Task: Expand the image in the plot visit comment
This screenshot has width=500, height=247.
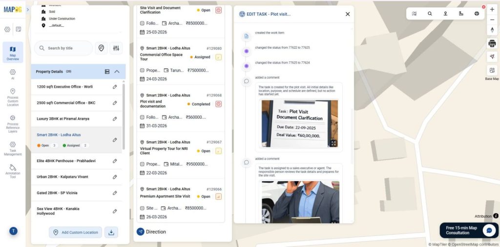Action: coord(333,143)
